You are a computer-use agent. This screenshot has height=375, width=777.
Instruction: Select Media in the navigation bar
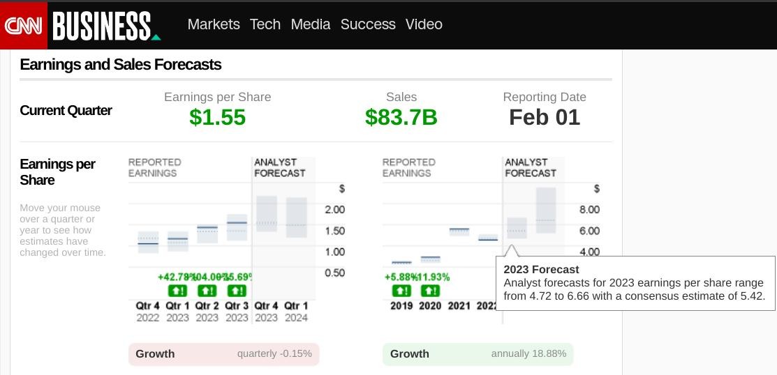311,24
